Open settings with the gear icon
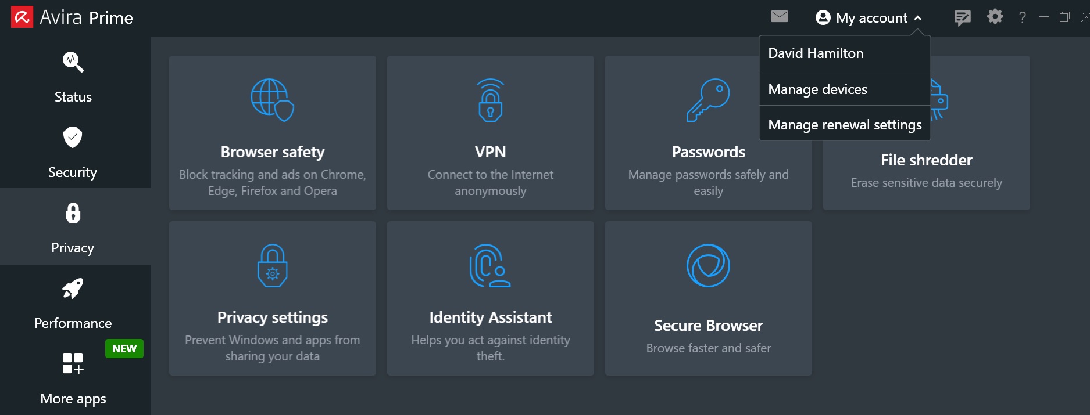 coord(995,17)
